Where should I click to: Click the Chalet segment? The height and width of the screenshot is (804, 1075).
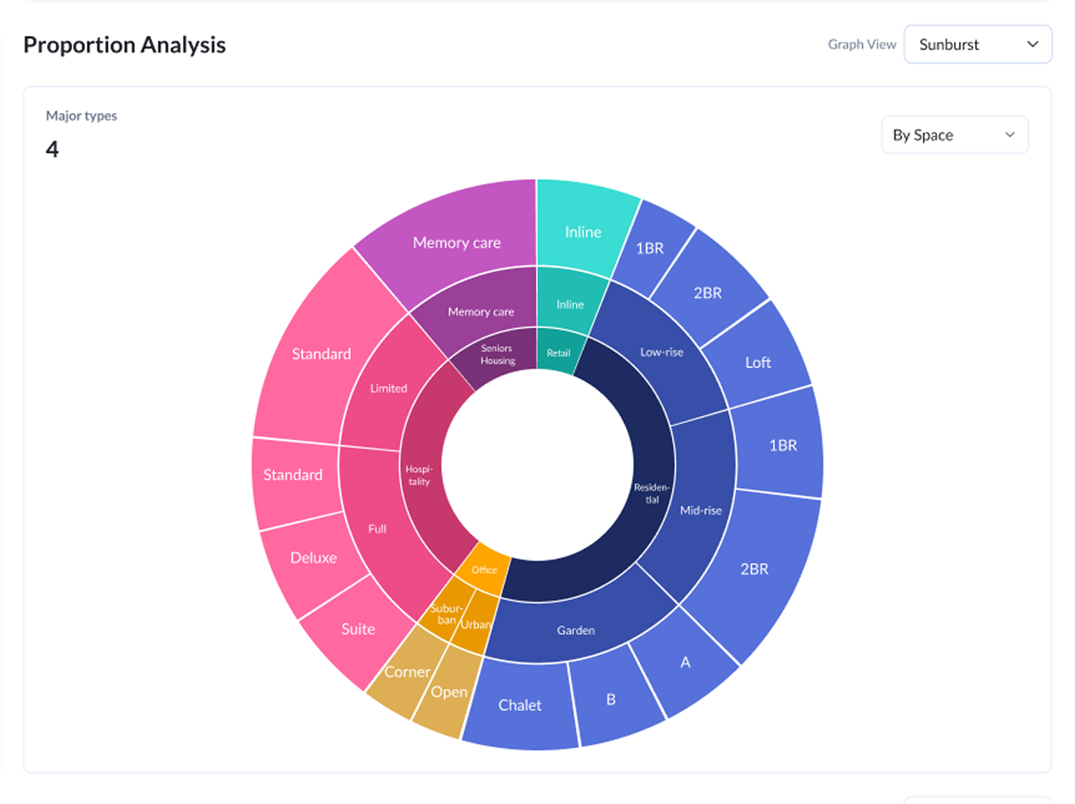pyautogui.click(x=520, y=705)
